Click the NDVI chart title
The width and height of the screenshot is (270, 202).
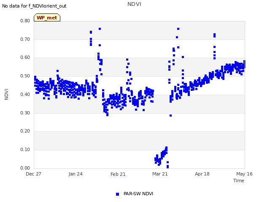point(134,4)
